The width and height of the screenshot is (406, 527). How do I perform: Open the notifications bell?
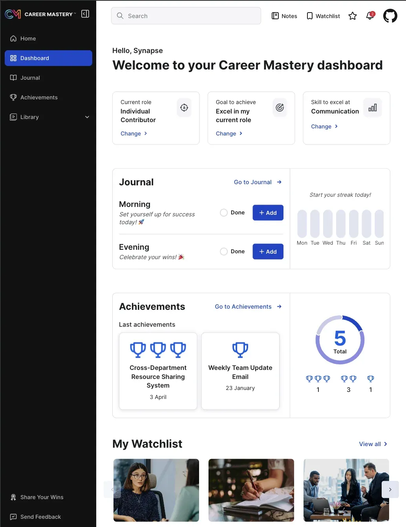coord(370,16)
